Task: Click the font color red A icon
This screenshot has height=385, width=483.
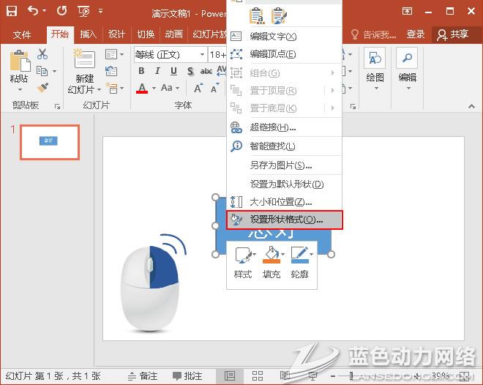Action: point(142,88)
